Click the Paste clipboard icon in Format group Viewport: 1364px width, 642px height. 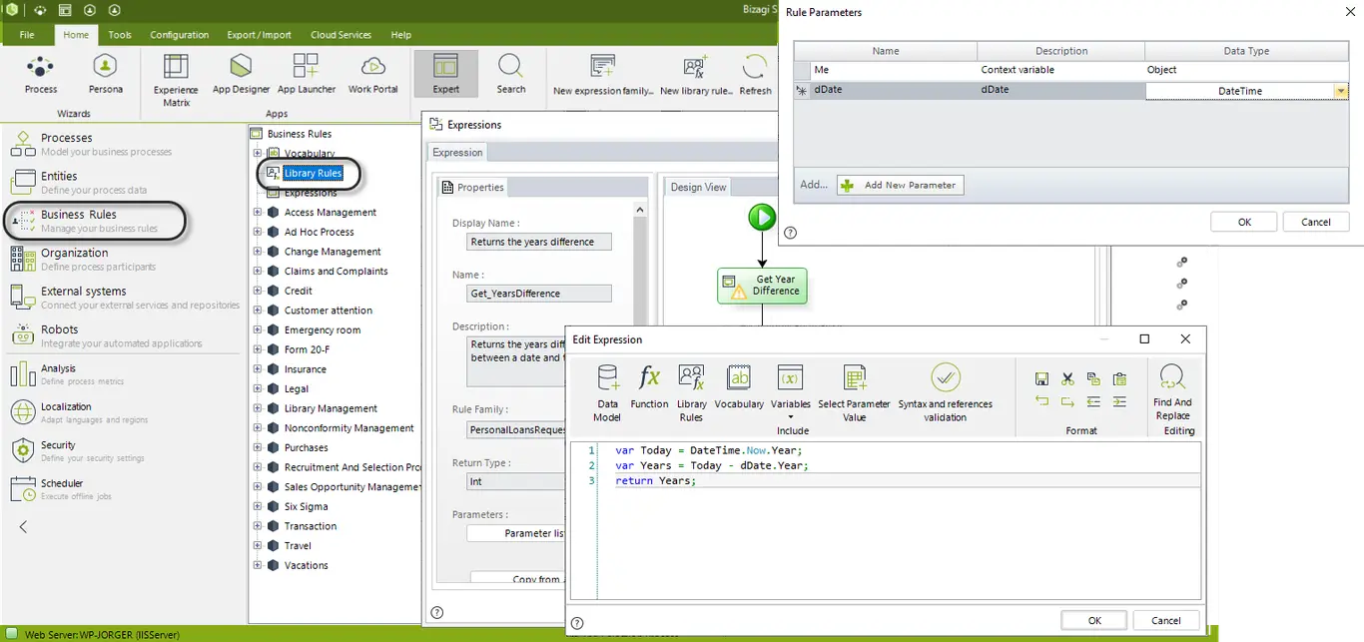[x=1119, y=379]
